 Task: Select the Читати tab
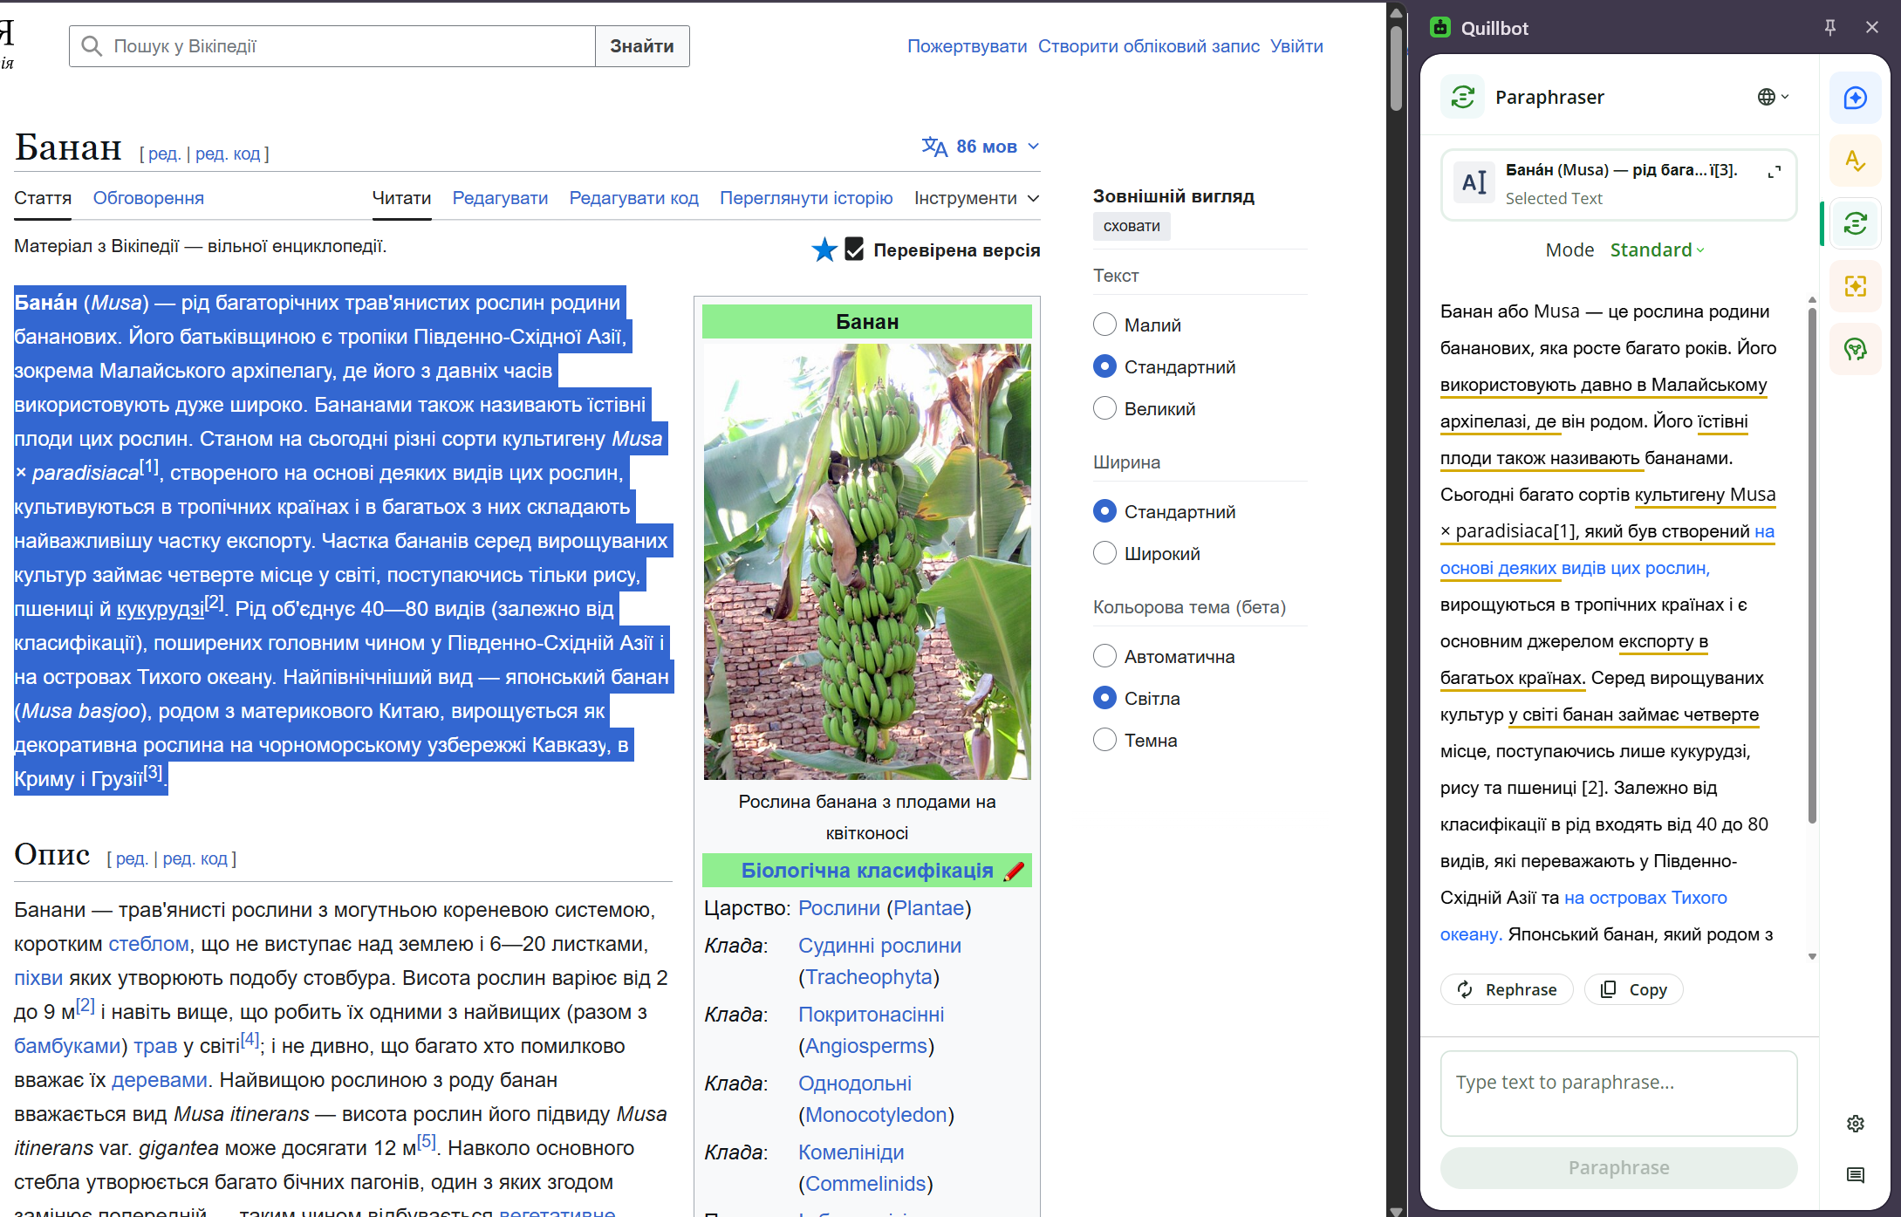pyautogui.click(x=401, y=198)
